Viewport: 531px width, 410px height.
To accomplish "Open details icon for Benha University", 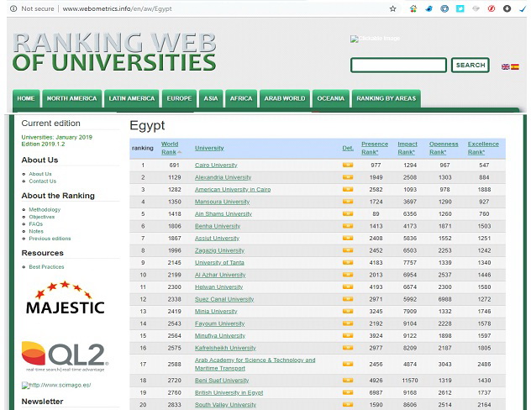I will click(x=348, y=226).
